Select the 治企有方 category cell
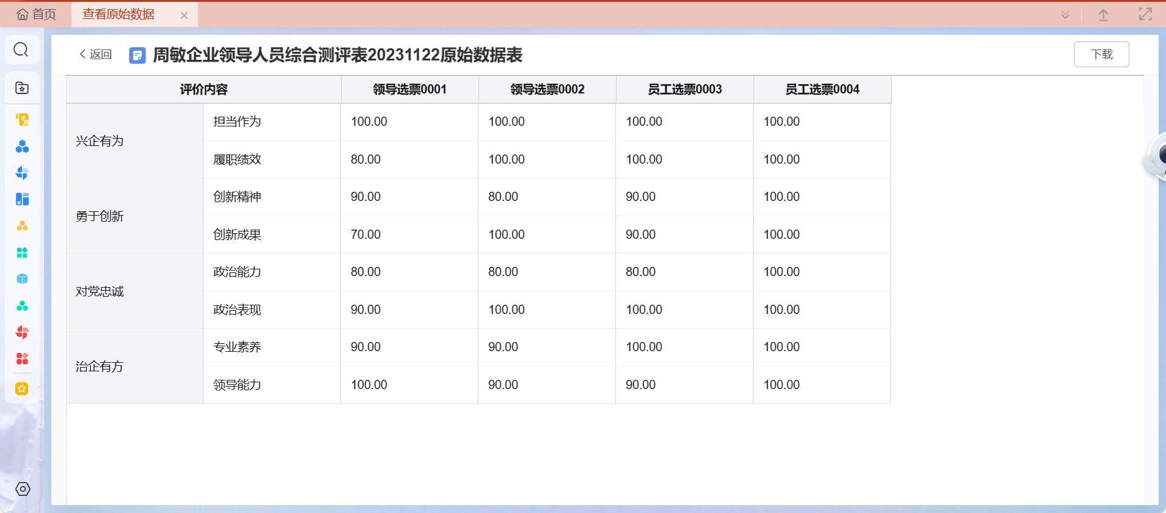This screenshot has height=513, width=1166. pyautogui.click(x=134, y=366)
